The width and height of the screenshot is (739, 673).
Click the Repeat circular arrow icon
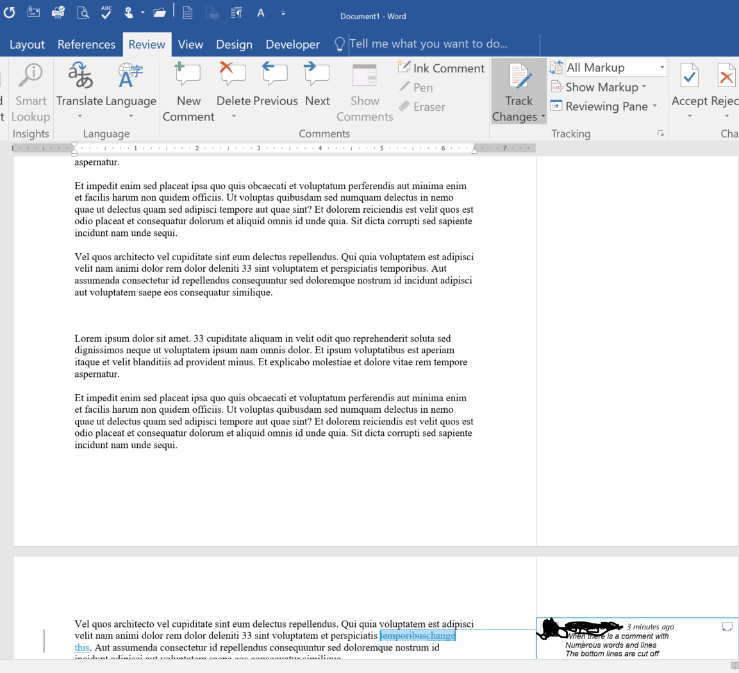pos(9,13)
